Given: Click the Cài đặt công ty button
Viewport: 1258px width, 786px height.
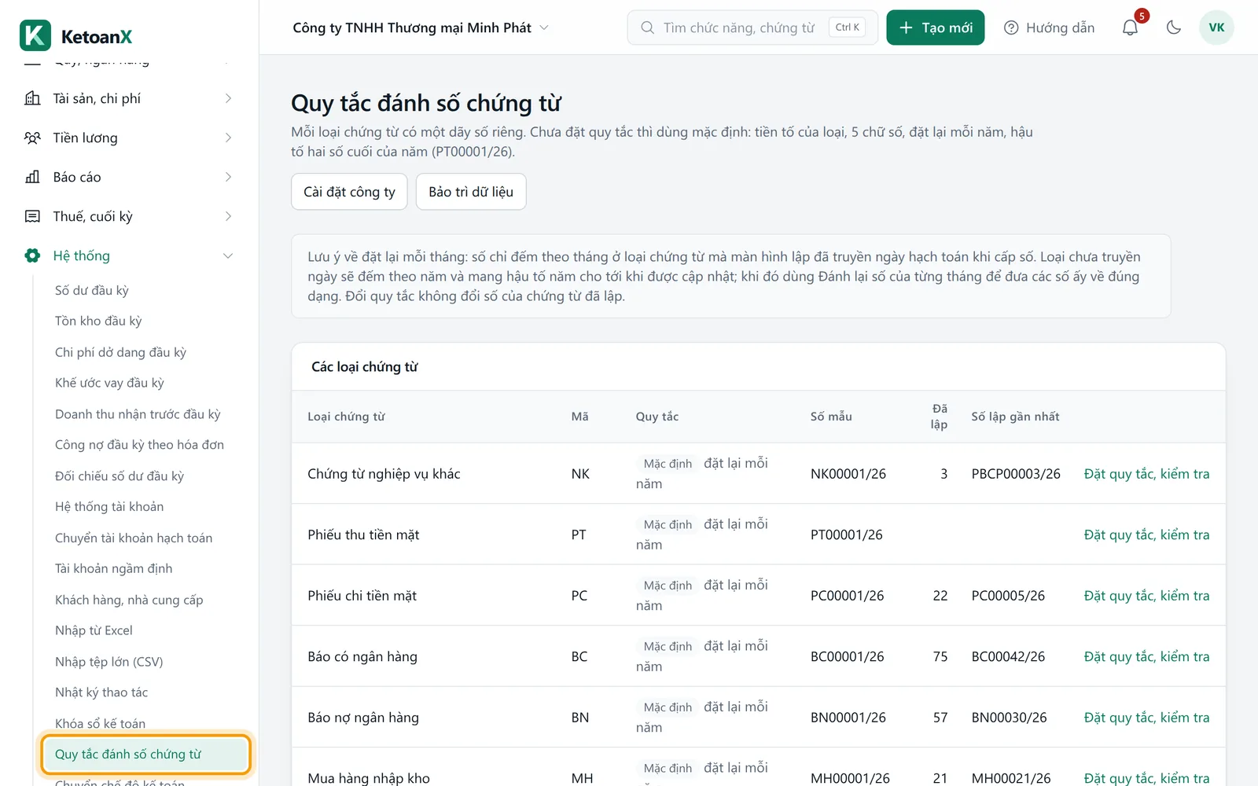Looking at the screenshot, I should click(x=349, y=192).
